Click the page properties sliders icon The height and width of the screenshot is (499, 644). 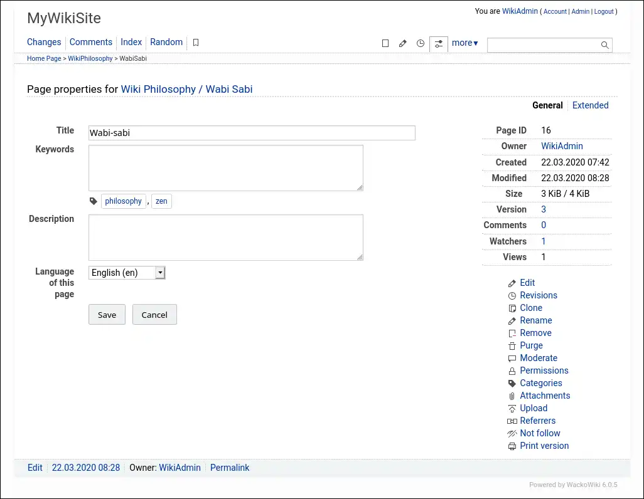coord(438,43)
